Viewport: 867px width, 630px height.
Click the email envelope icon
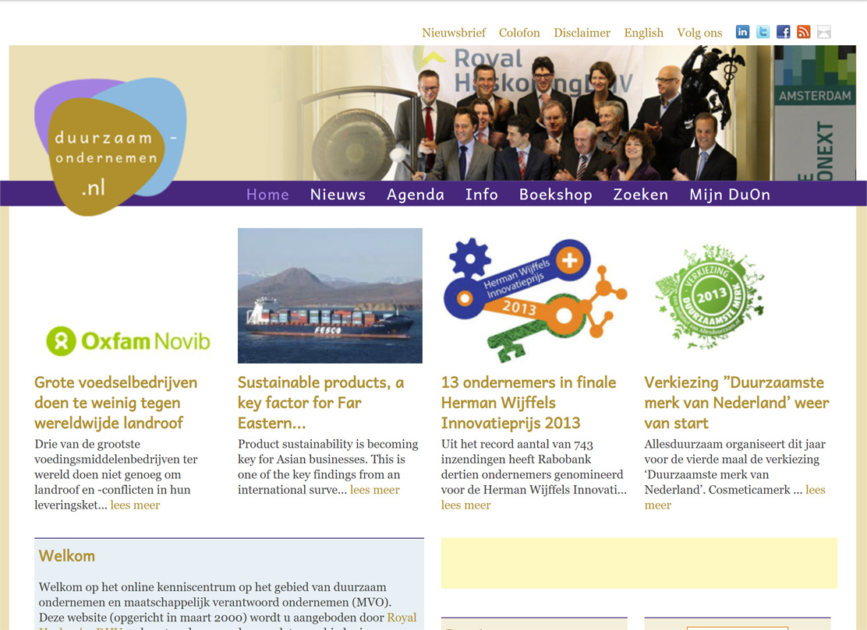pyautogui.click(x=823, y=32)
